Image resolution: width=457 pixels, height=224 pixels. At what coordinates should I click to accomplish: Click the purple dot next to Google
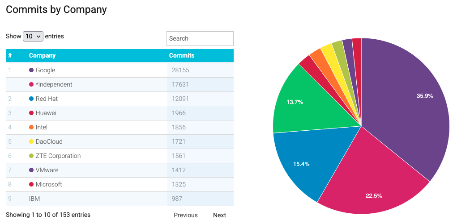(x=31, y=70)
